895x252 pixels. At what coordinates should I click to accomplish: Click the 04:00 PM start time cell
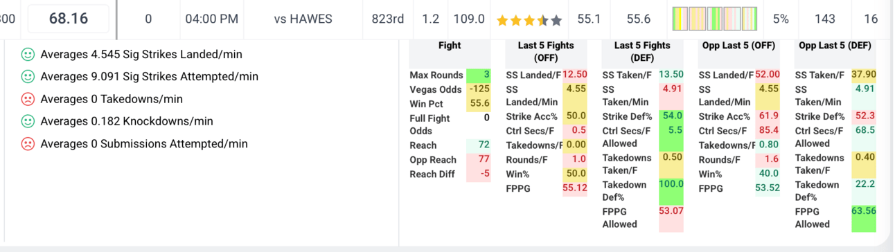[x=211, y=19]
